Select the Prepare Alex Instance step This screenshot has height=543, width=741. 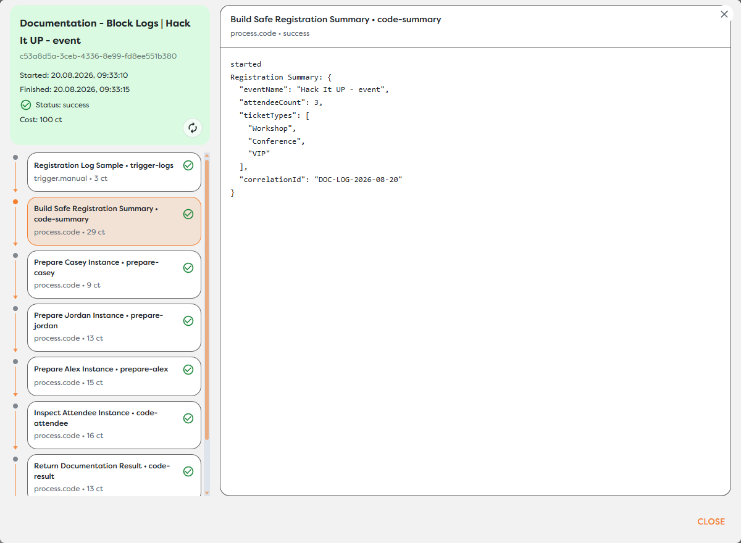[114, 376]
